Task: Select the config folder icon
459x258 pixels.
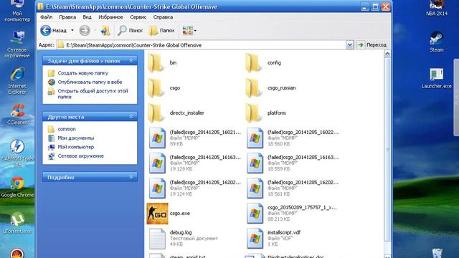Action: coord(254,62)
